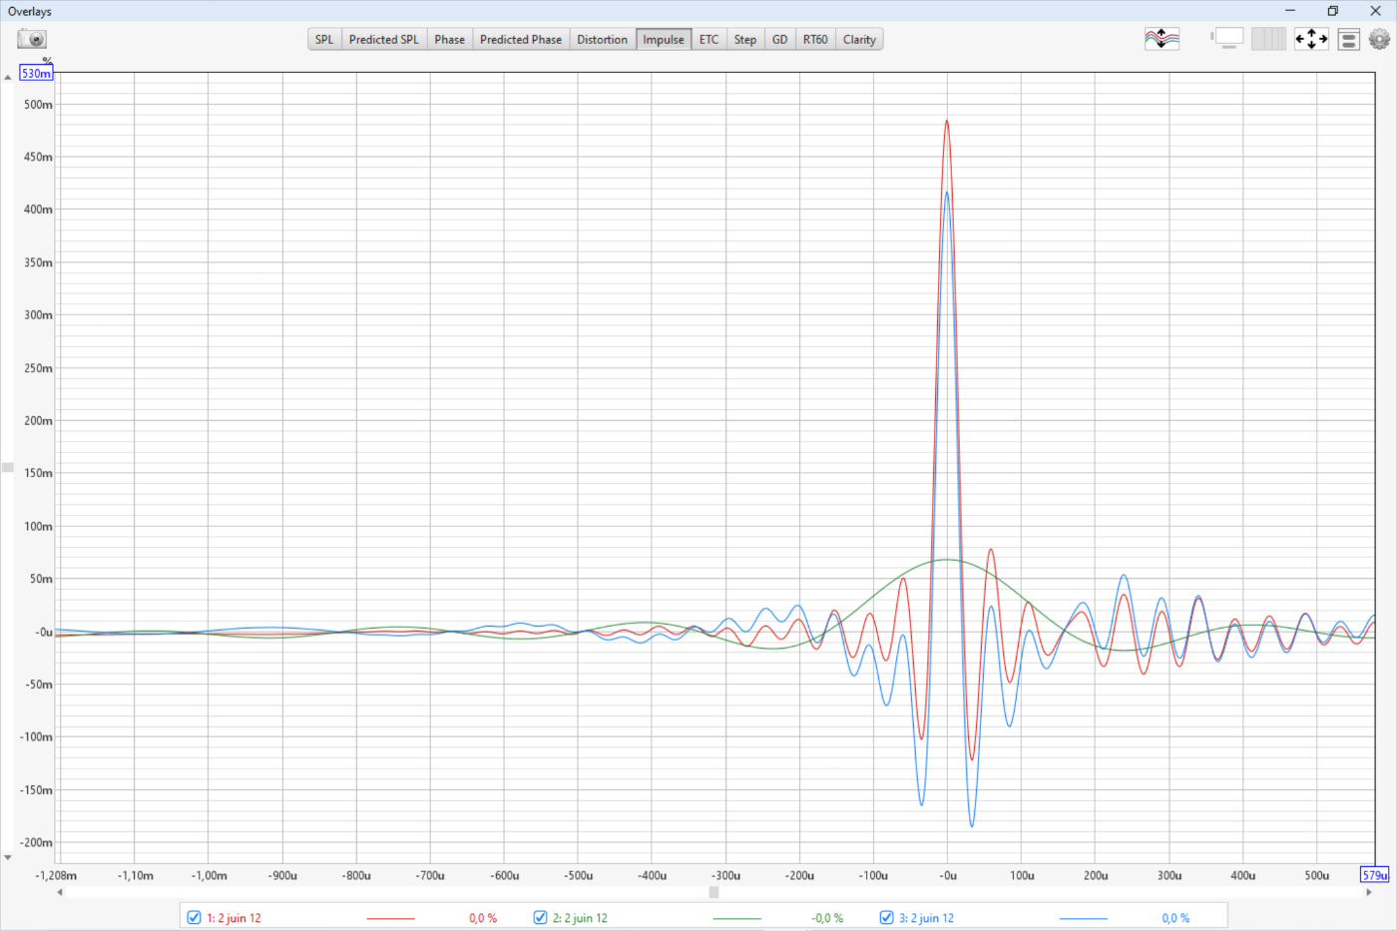Toggle the blue trace 3 checkbox
The width and height of the screenshot is (1397, 931).
point(886,918)
